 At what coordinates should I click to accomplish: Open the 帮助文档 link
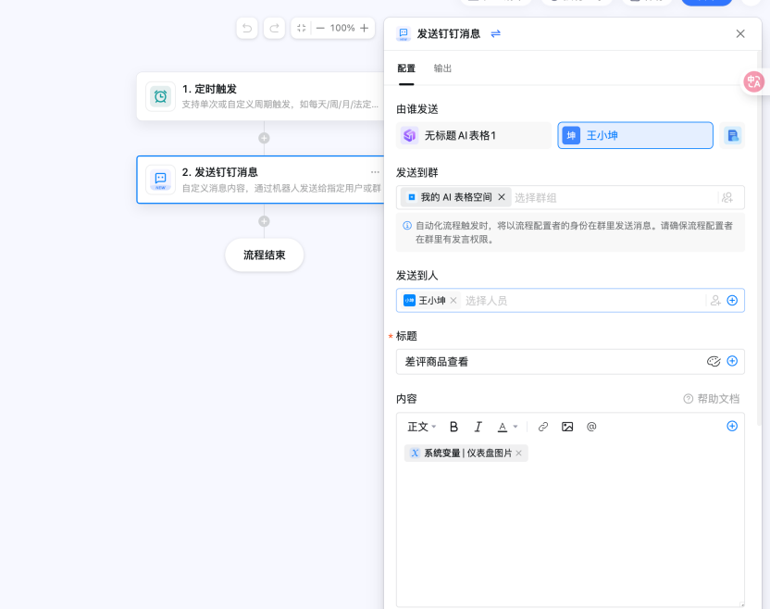(712, 399)
